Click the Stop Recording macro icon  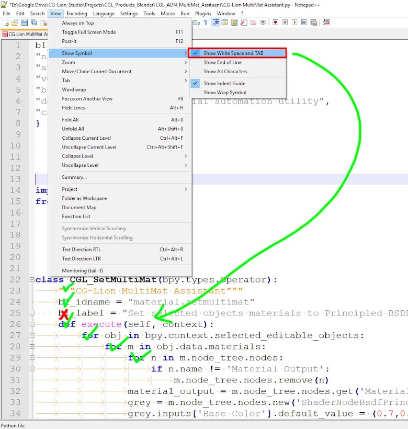(x=285, y=22)
